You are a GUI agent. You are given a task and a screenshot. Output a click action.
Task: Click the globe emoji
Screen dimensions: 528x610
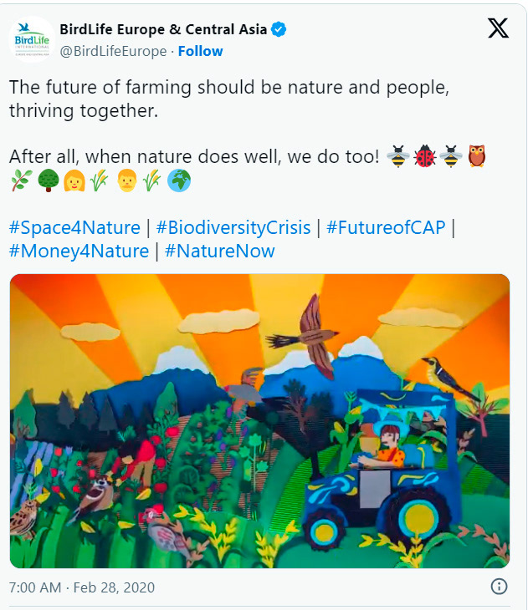click(x=179, y=180)
